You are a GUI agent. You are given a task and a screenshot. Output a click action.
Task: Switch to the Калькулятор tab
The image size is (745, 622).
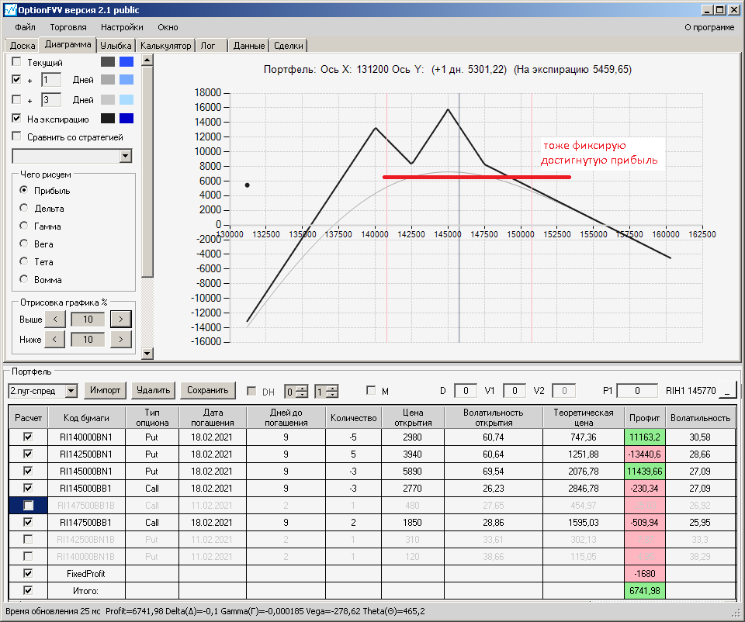[x=165, y=46]
